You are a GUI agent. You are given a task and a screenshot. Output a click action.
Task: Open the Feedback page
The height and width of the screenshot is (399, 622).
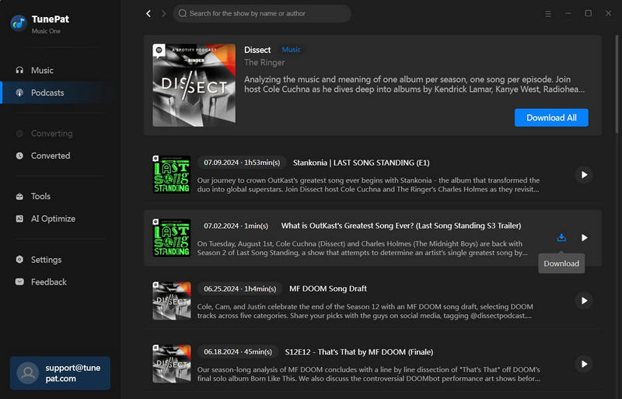[x=48, y=282]
